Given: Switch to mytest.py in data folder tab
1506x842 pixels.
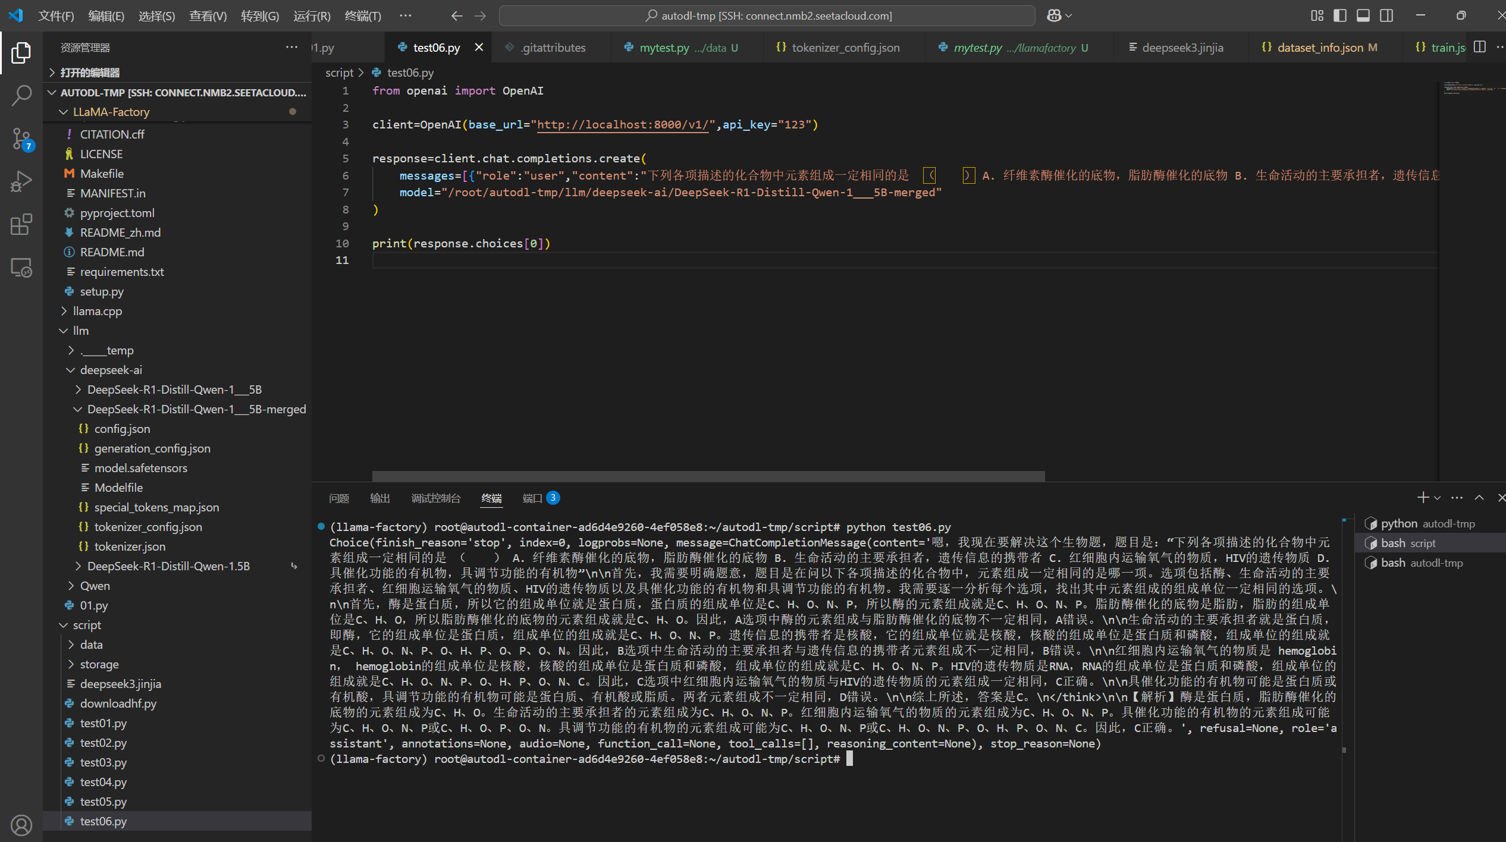Looking at the screenshot, I should (687, 47).
